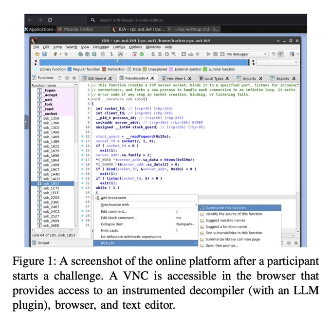Viewport: 331px width, 316px height.
Task: Toggle breakpoint dot on line 12
Action: coord(83,136)
